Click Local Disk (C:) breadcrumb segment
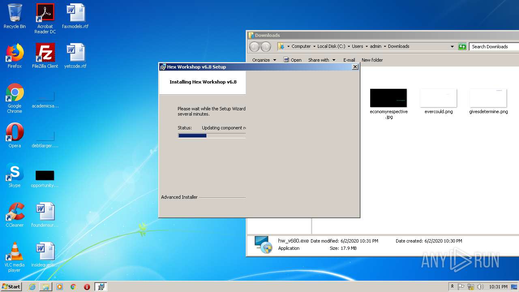This screenshot has width=519, height=292. 331,46
